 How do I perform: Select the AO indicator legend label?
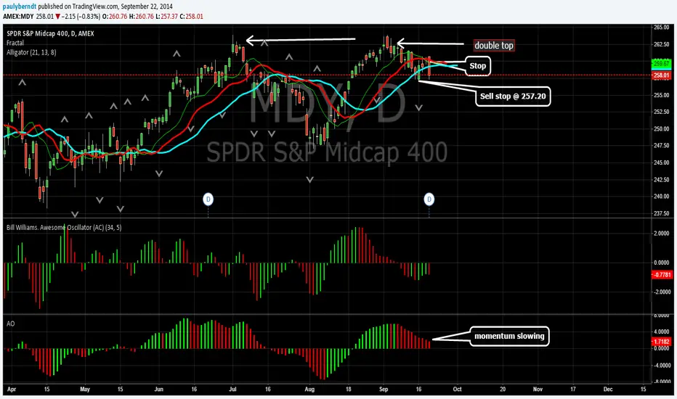[x=10, y=324]
